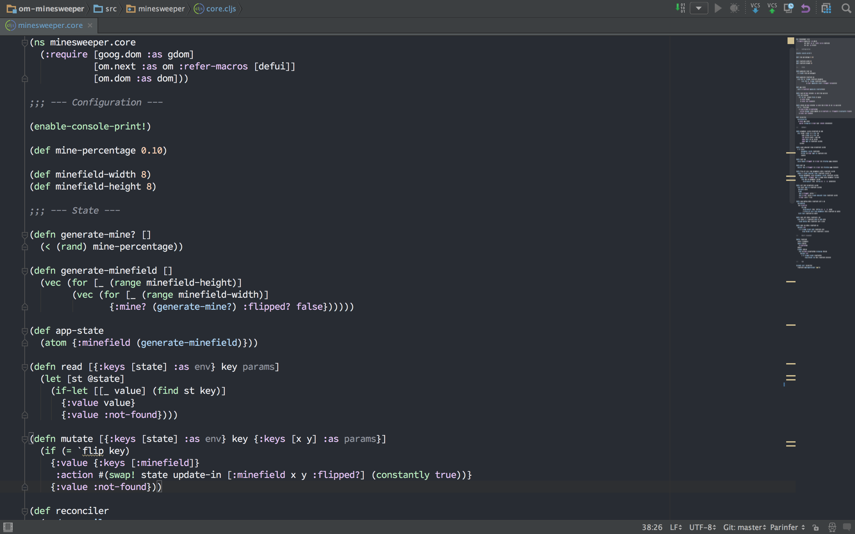The image size is (855, 534).
Task: Open the Git: master branch selector
Action: click(744, 527)
